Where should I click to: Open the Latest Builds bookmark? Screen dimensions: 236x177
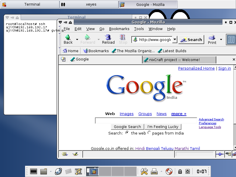click(172, 51)
